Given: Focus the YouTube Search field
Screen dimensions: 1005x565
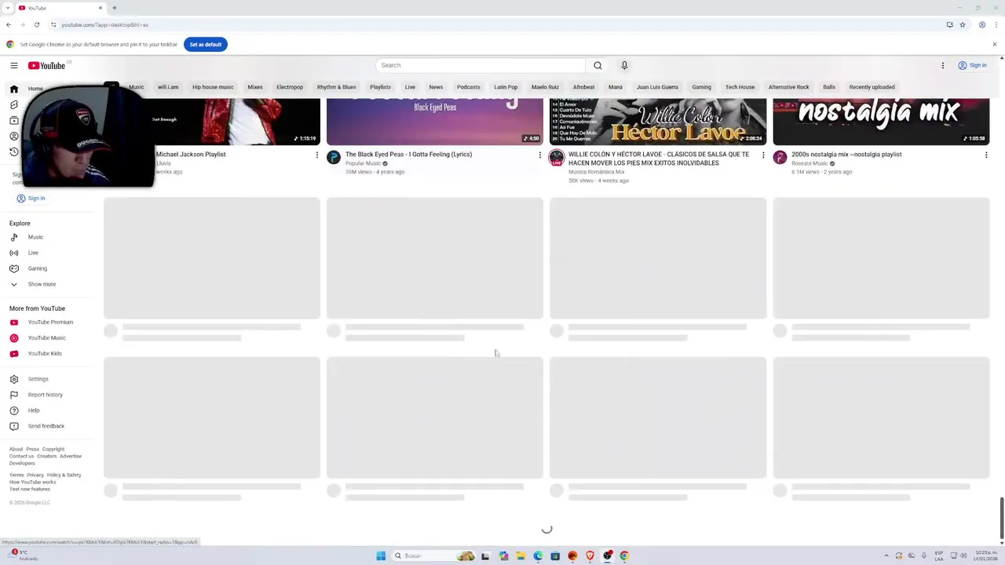Looking at the screenshot, I should [x=481, y=66].
